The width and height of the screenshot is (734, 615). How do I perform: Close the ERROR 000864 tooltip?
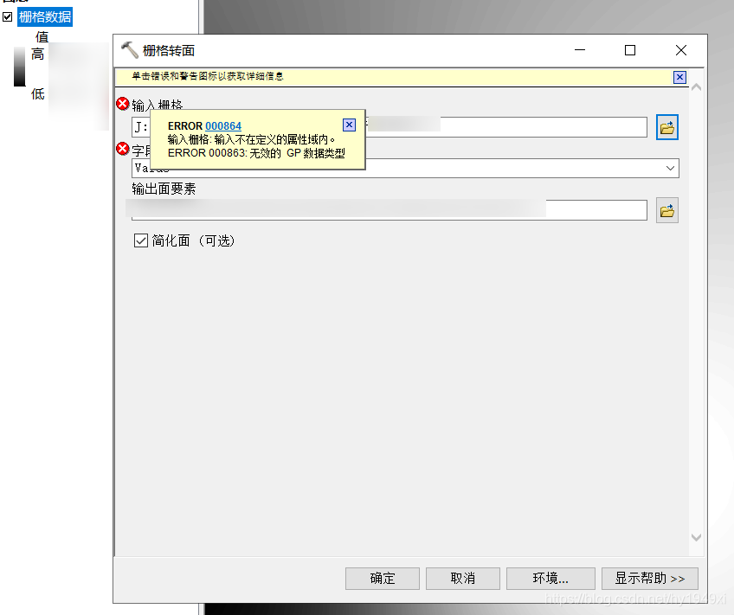pyautogui.click(x=349, y=125)
